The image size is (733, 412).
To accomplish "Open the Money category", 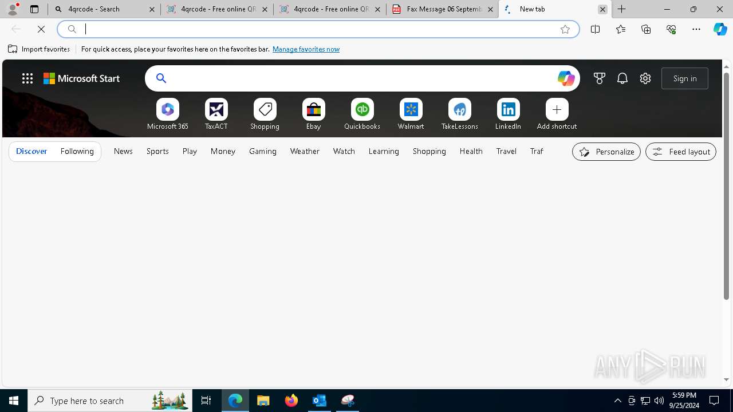I will [223, 151].
